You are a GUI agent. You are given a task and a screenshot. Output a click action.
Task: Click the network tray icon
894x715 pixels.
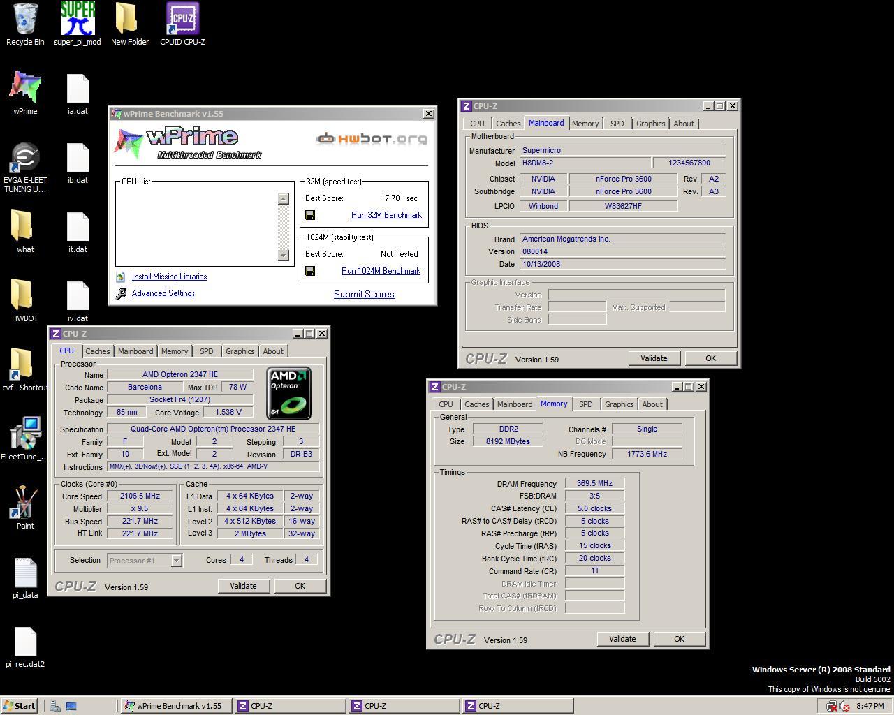831,706
